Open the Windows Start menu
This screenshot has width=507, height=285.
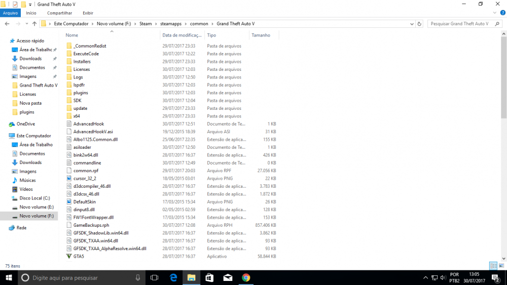(x=9, y=277)
